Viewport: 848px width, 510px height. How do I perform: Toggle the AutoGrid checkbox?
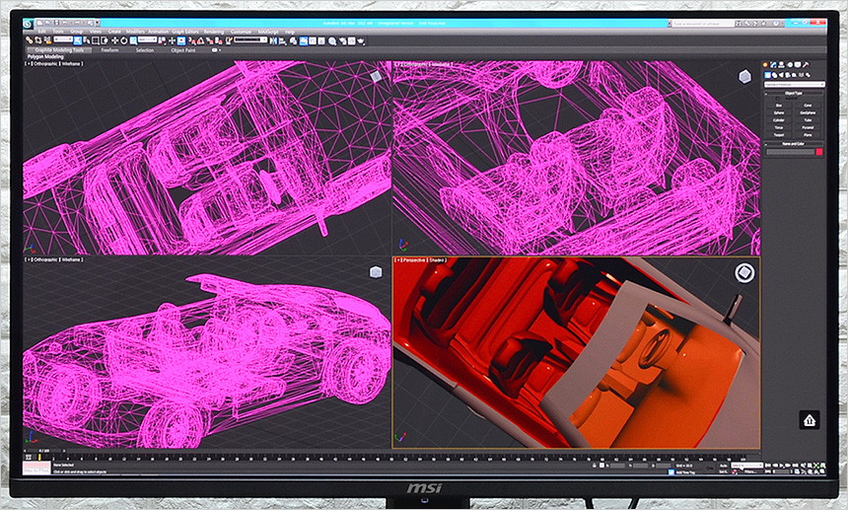point(779,98)
